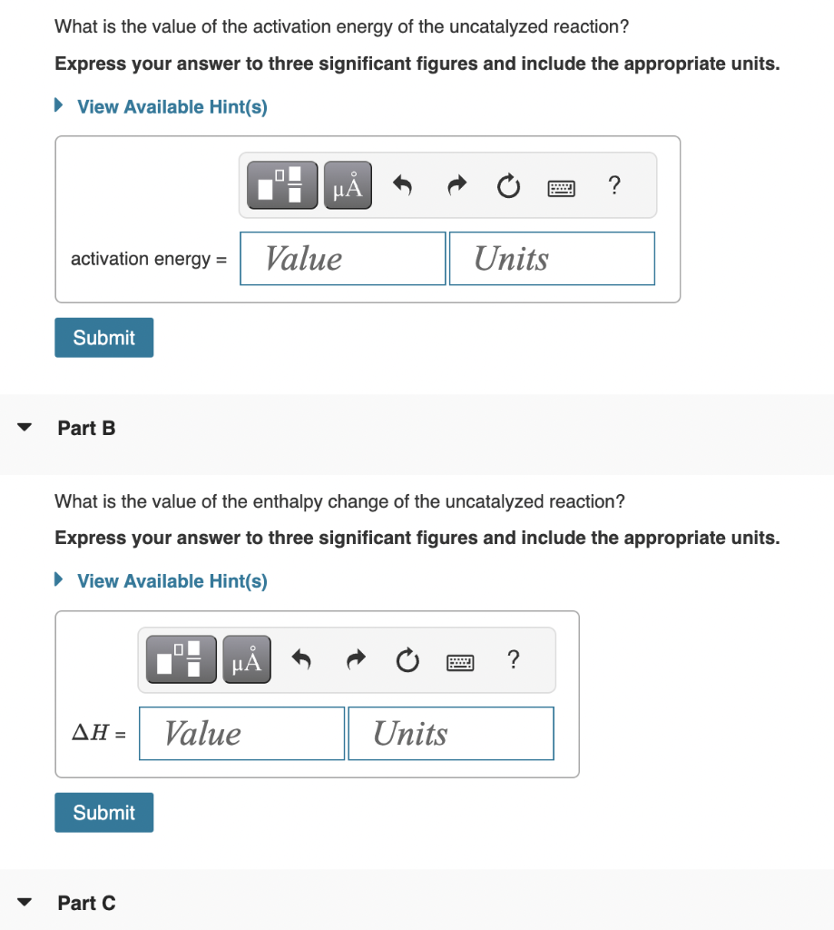Viewport: 834px width, 930px height.
Task: Open the help question mark in Part A toolbar
Action: [x=614, y=185]
